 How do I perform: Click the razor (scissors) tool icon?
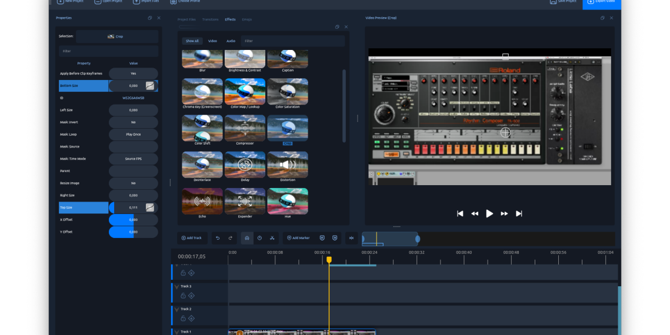pyautogui.click(x=272, y=238)
